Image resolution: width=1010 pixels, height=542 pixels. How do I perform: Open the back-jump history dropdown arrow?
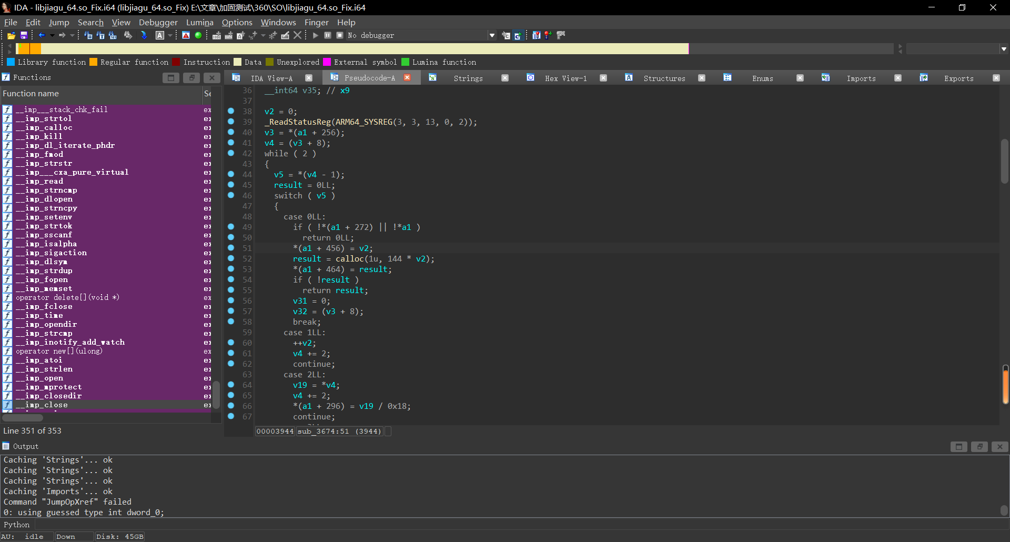click(x=52, y=35)
